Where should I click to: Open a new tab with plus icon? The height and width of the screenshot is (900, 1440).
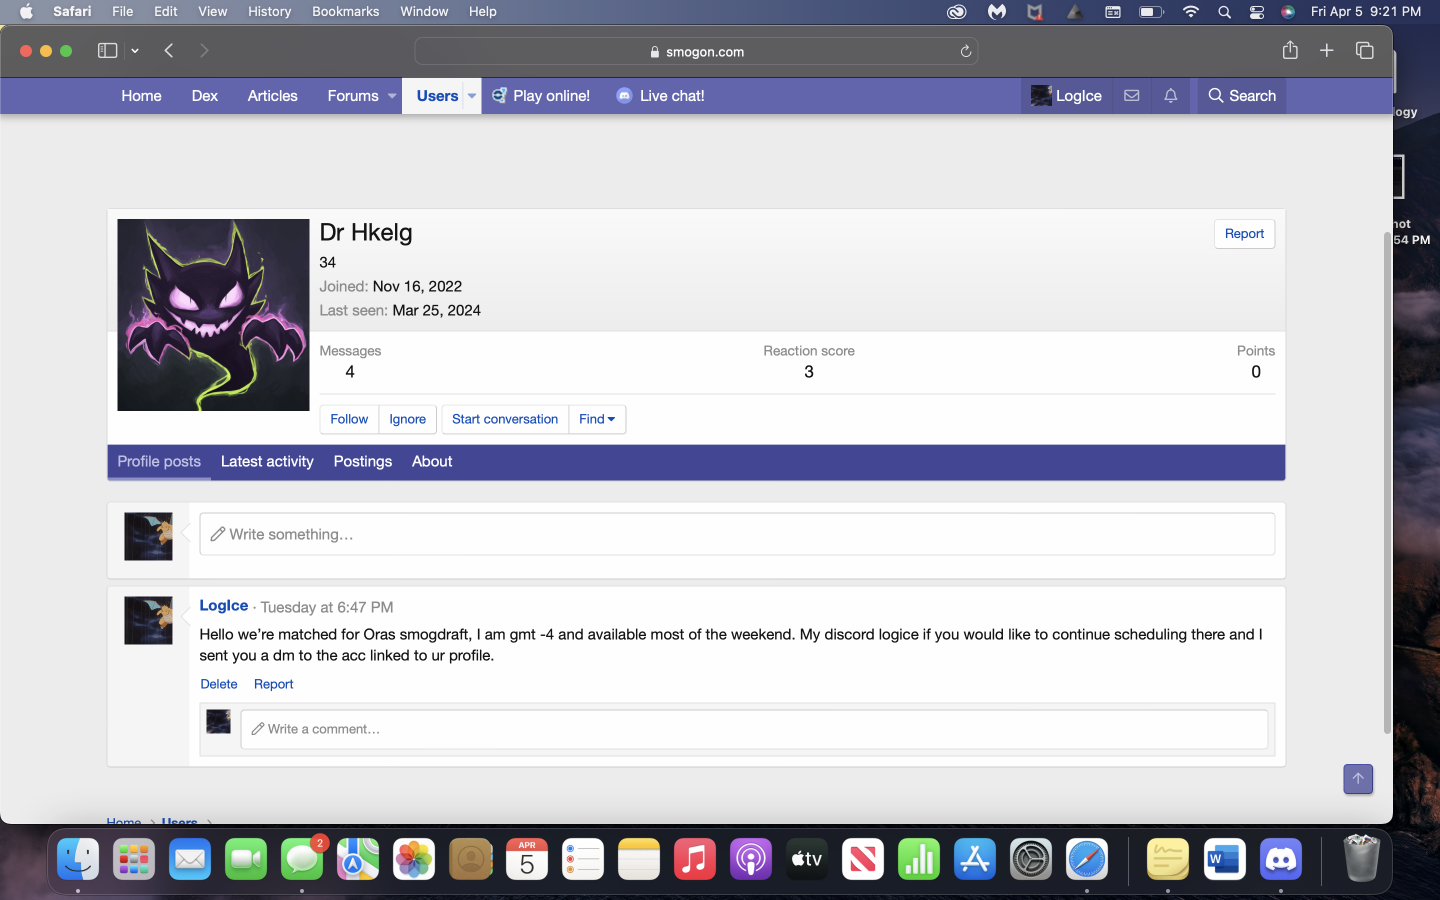tap(1326, 50)
